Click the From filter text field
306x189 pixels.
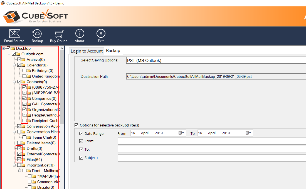click(211, 141)
